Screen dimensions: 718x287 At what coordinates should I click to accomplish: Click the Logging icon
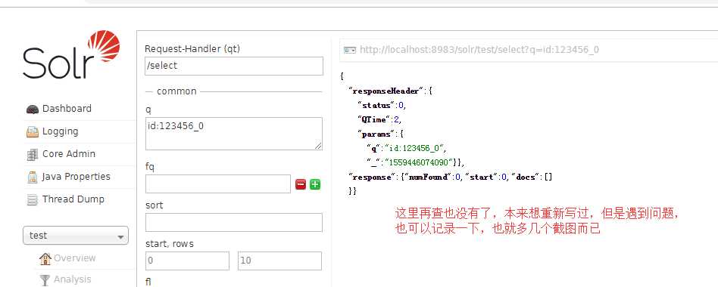[x=32, y=132]
